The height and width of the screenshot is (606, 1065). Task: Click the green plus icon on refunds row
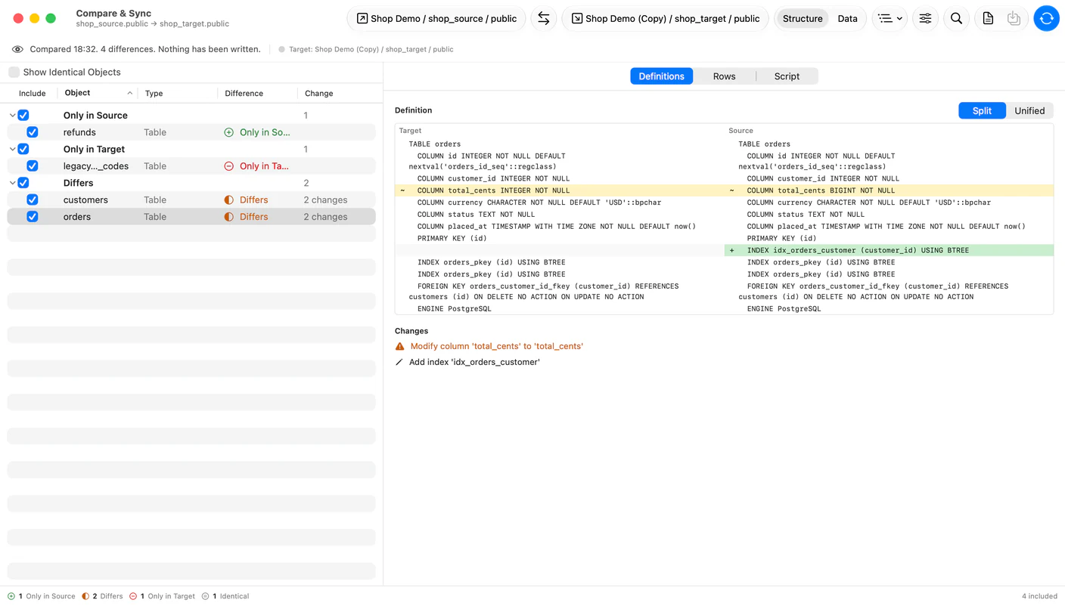(x=228, y=132)
